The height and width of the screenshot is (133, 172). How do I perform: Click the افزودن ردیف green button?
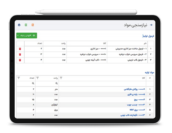point(26,36)
